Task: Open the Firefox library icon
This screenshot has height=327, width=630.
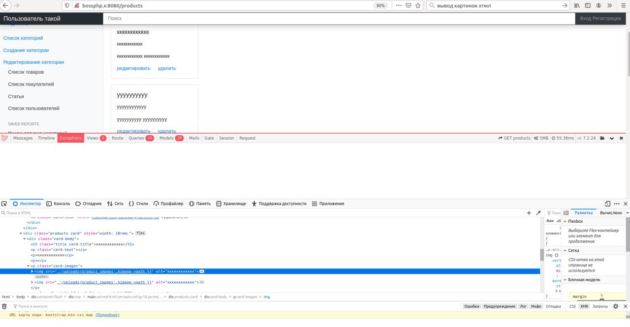Action: [577, 5]
